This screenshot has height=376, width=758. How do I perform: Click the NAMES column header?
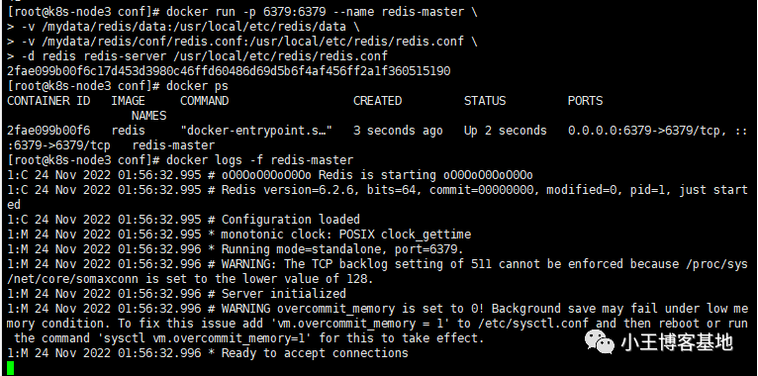click(148, 116)
